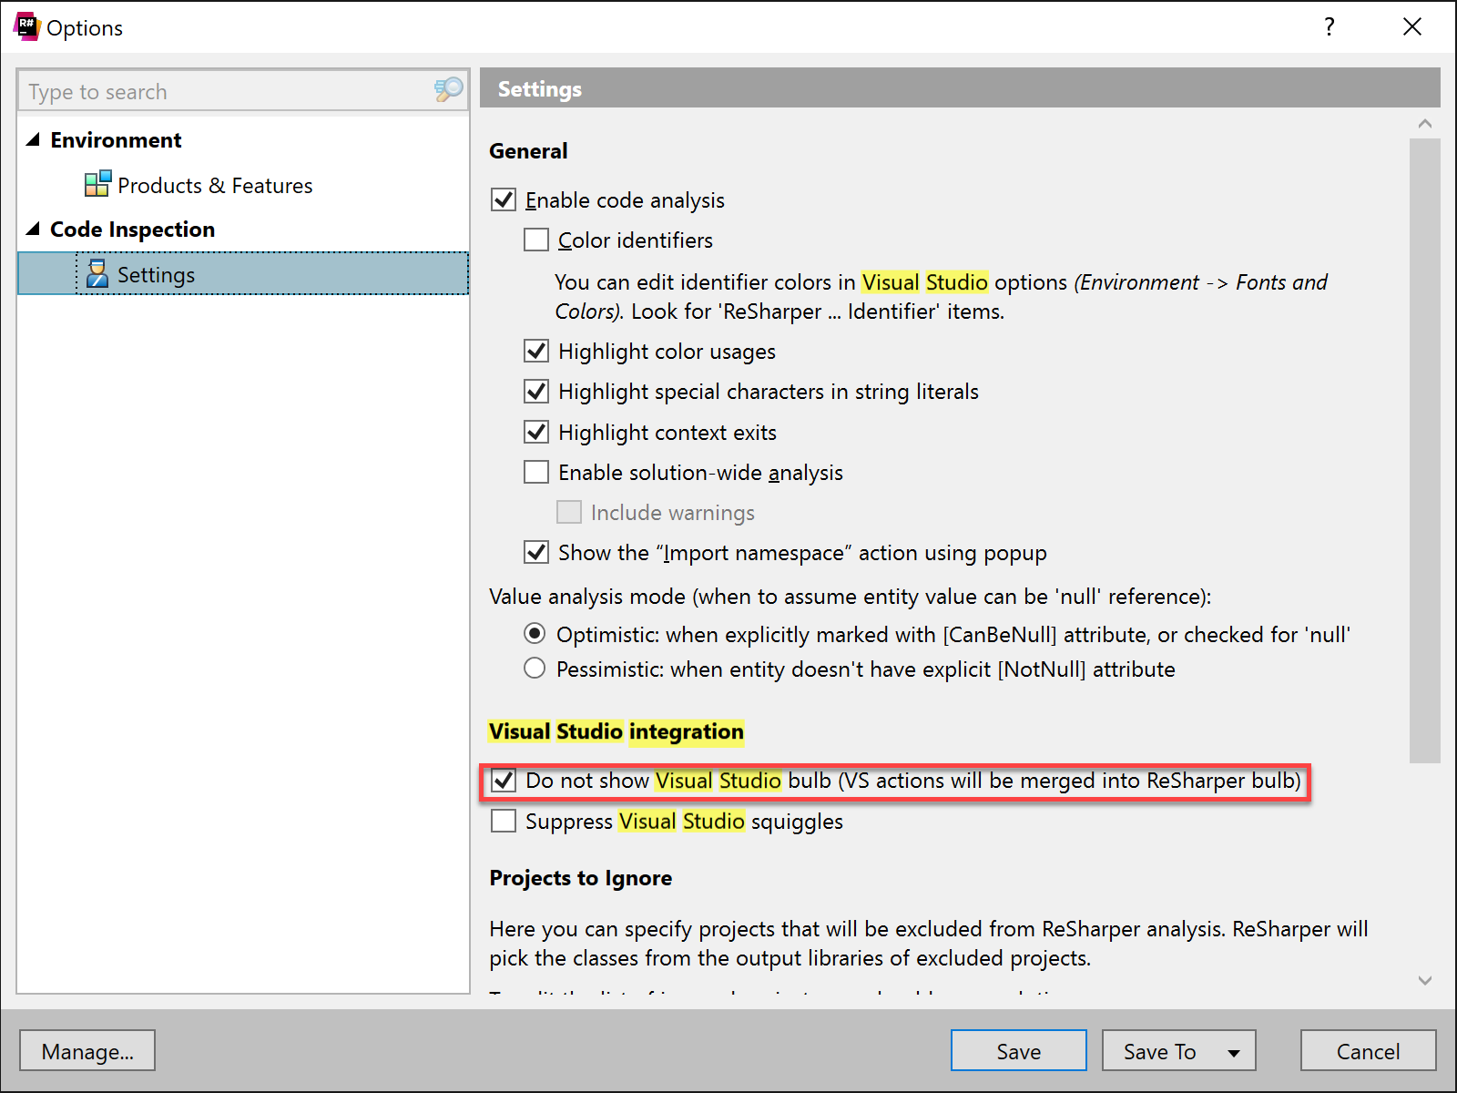Image resolution: width=1457 pixels, height=1093 pixels.
Task: Click the Save button
Action: [x=1019, y=1050]
